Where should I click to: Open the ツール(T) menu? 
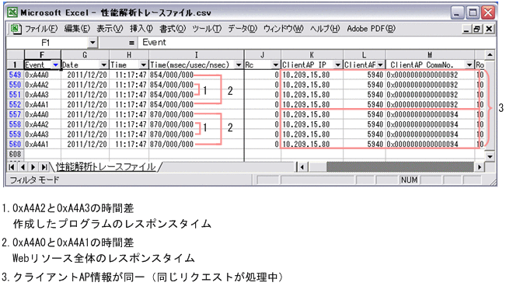click(207, 29)
